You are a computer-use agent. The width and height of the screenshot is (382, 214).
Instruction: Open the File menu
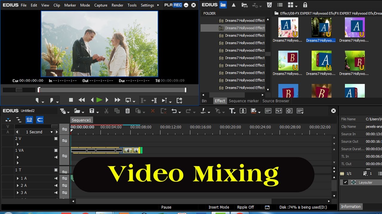coord(24,5)
